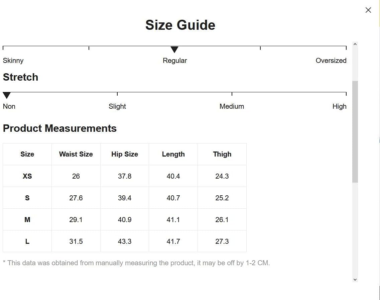Viewport: 380px width, 300px height.
Task: Click the Oversized fit label
Action: 331,61
